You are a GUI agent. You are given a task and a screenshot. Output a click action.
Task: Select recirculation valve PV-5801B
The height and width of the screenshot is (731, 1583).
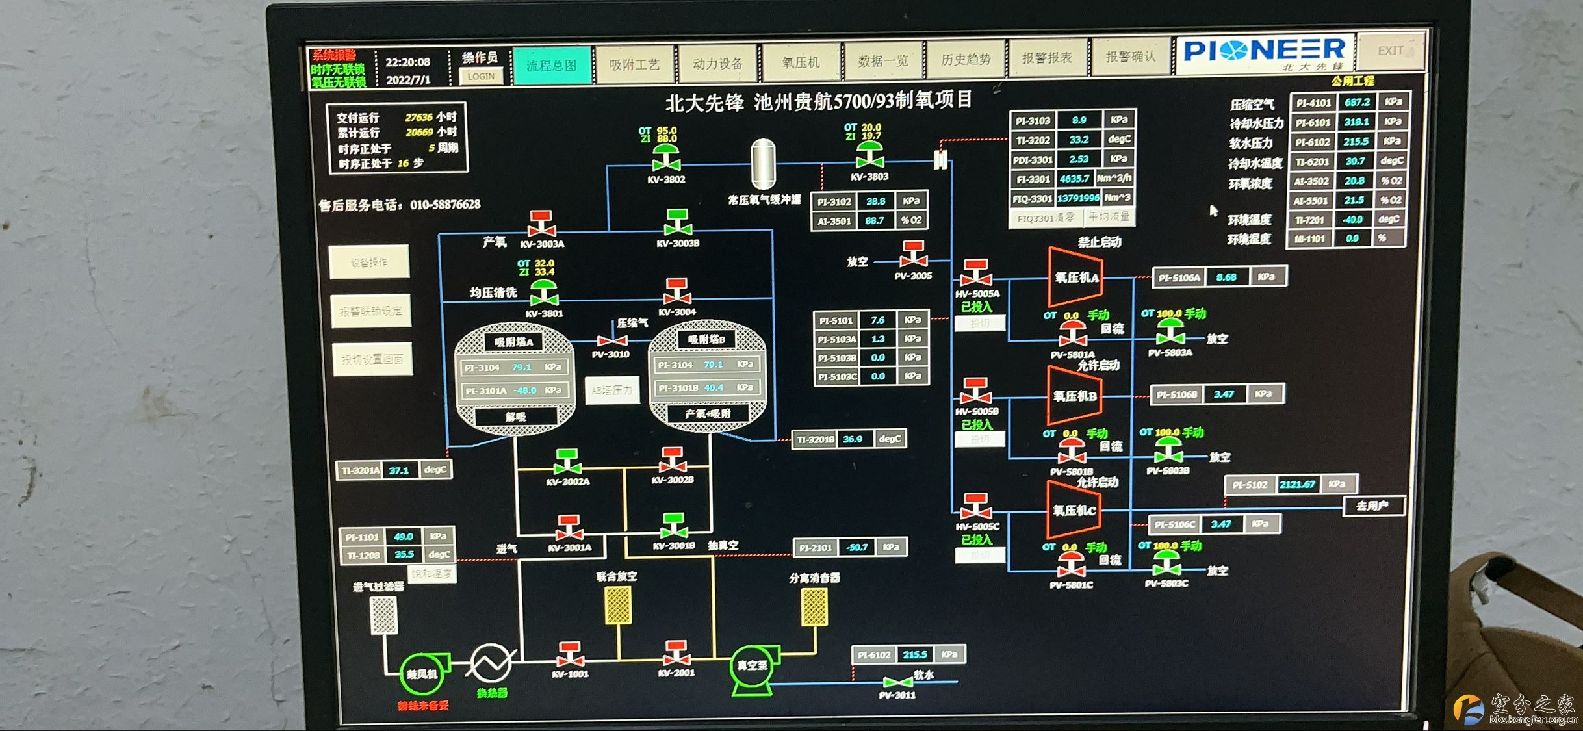tap(1072, 452)
